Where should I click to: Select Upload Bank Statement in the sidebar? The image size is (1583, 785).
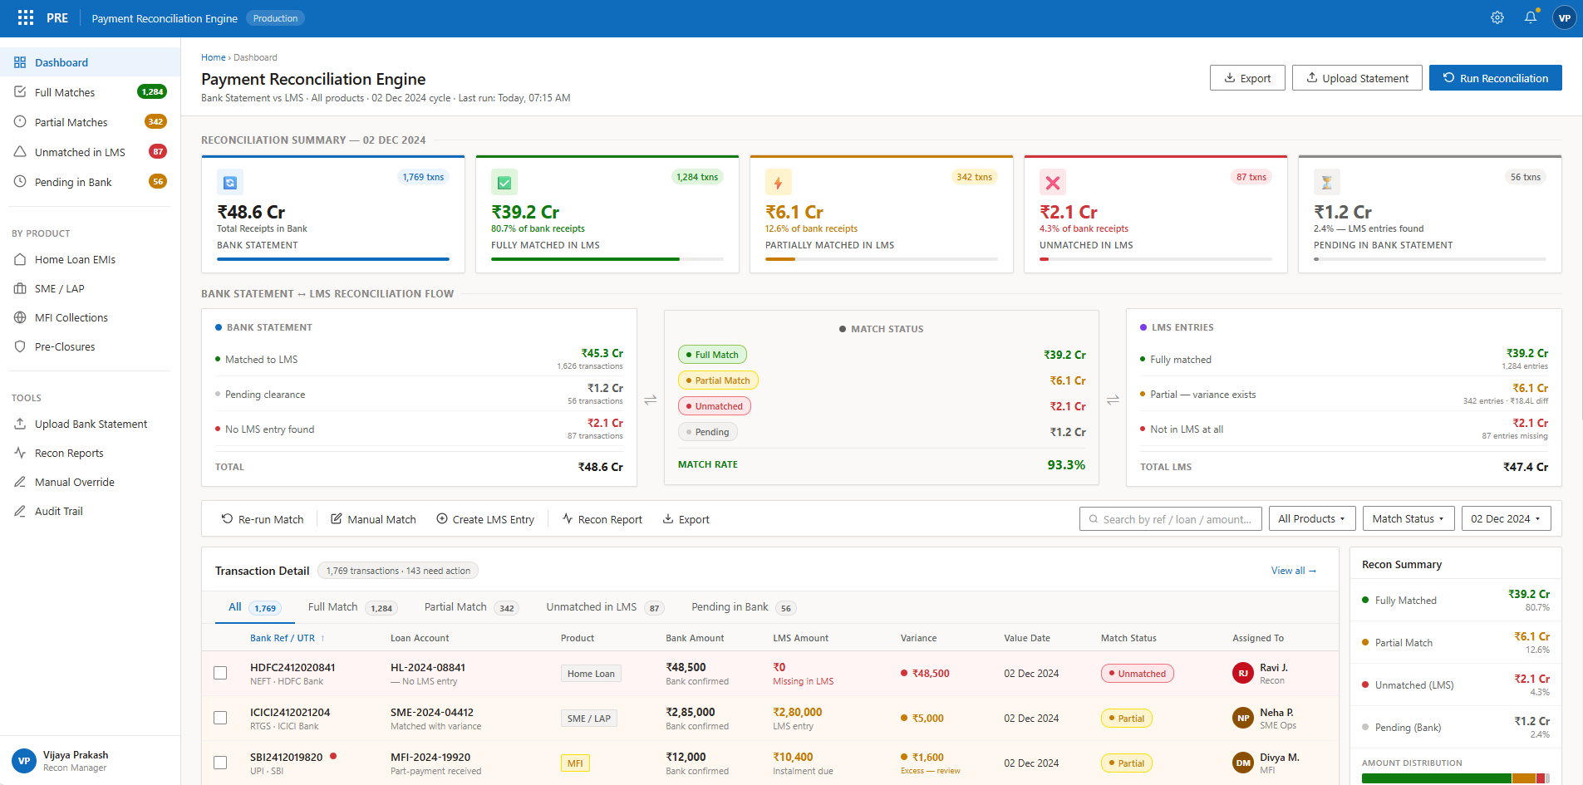tap(88, 424)
